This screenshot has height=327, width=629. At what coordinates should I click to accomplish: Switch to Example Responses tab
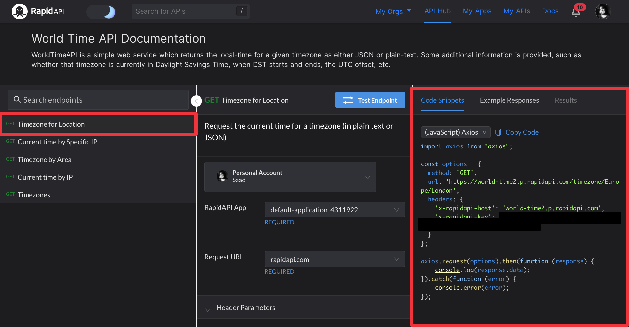[x=509, y=100]
